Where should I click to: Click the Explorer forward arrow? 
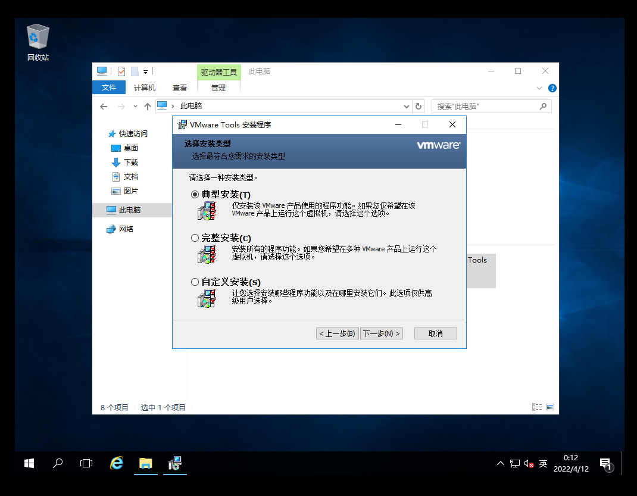[121, 107]
